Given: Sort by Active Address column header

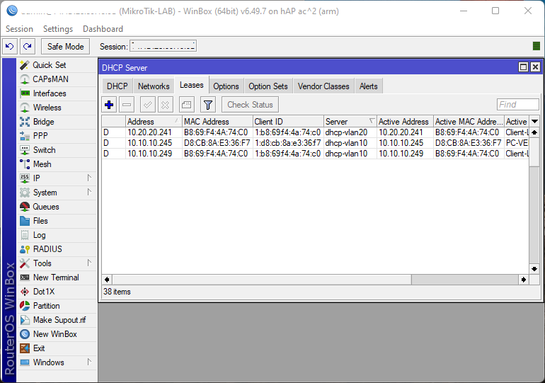Looking at the screenshot, I should (x=405, y=122).
